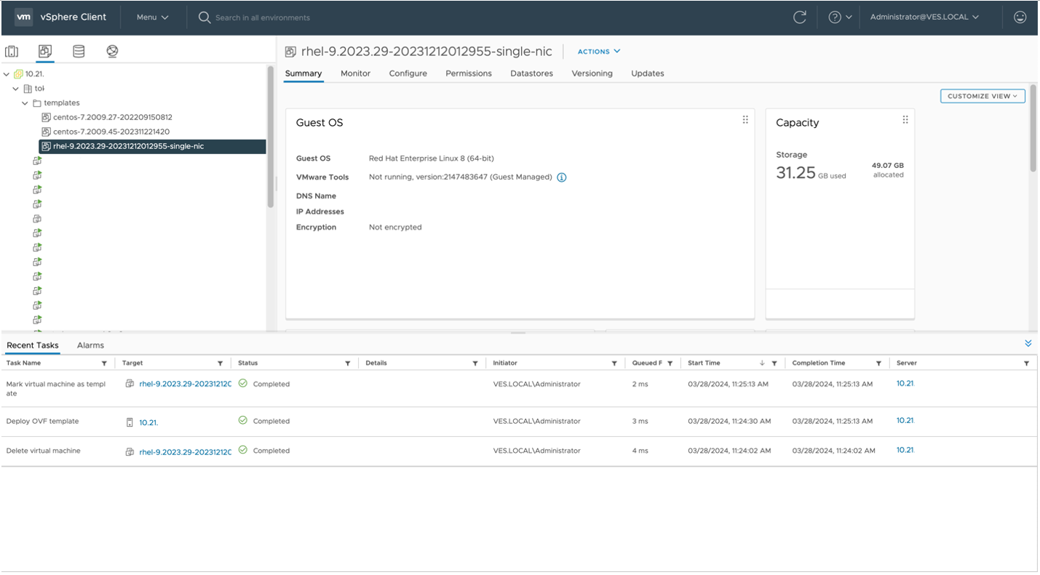
Task: Select the VMs and Templates inventory icon
Action: tap(44, 51)
